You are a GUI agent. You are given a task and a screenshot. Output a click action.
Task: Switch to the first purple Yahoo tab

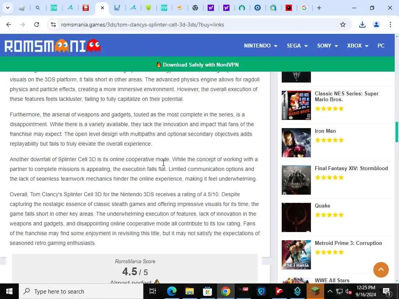click(x=211, y=8)
